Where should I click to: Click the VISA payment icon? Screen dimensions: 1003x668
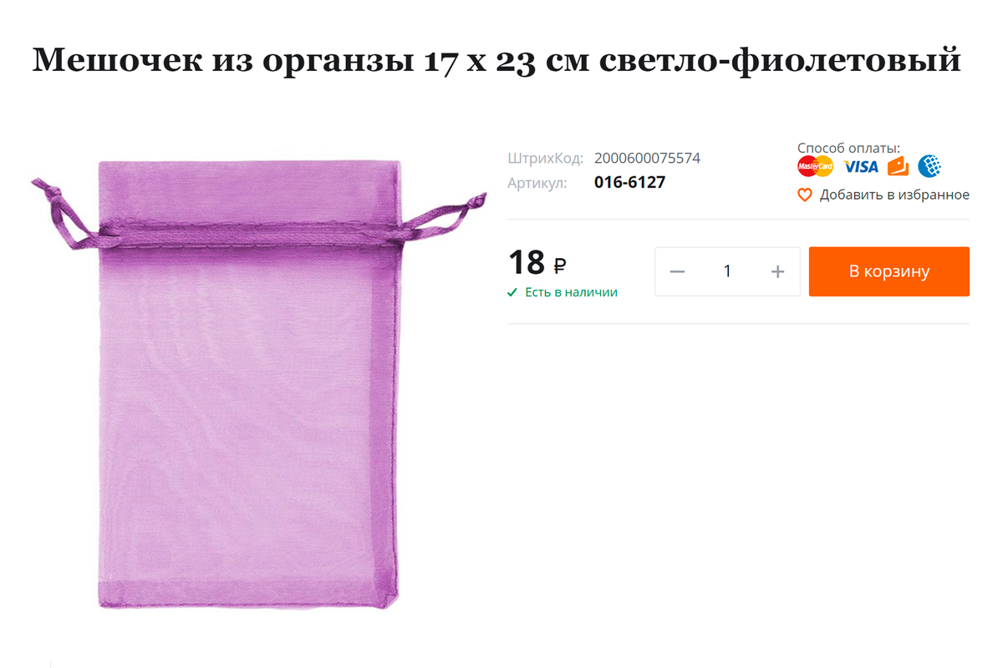(860, 167)
